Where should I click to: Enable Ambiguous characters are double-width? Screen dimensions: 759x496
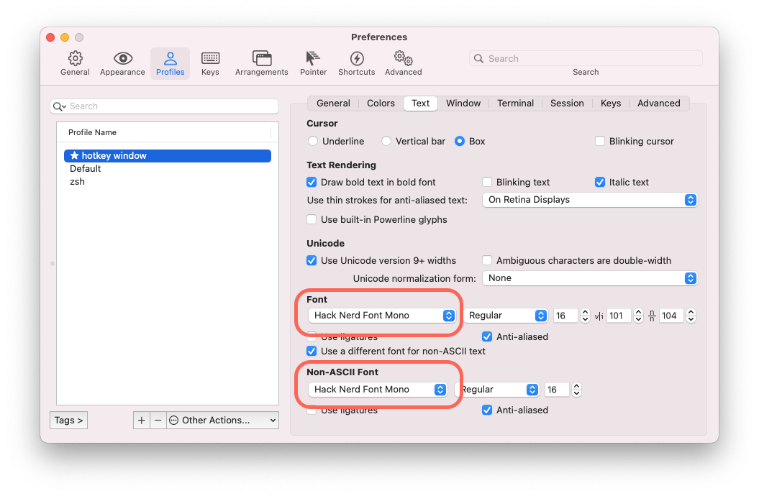click(x=487, y=260)
